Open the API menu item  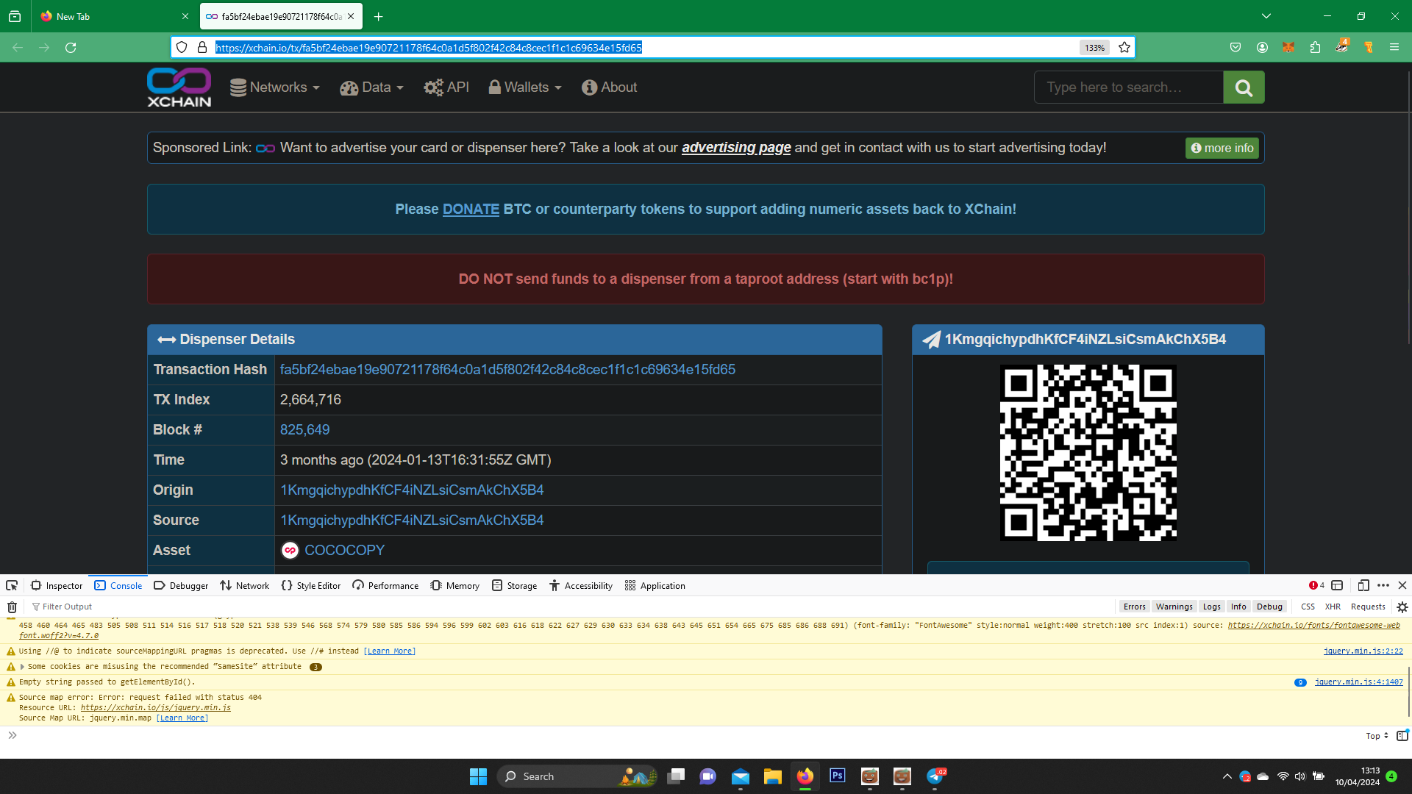[x=446, y=87]
